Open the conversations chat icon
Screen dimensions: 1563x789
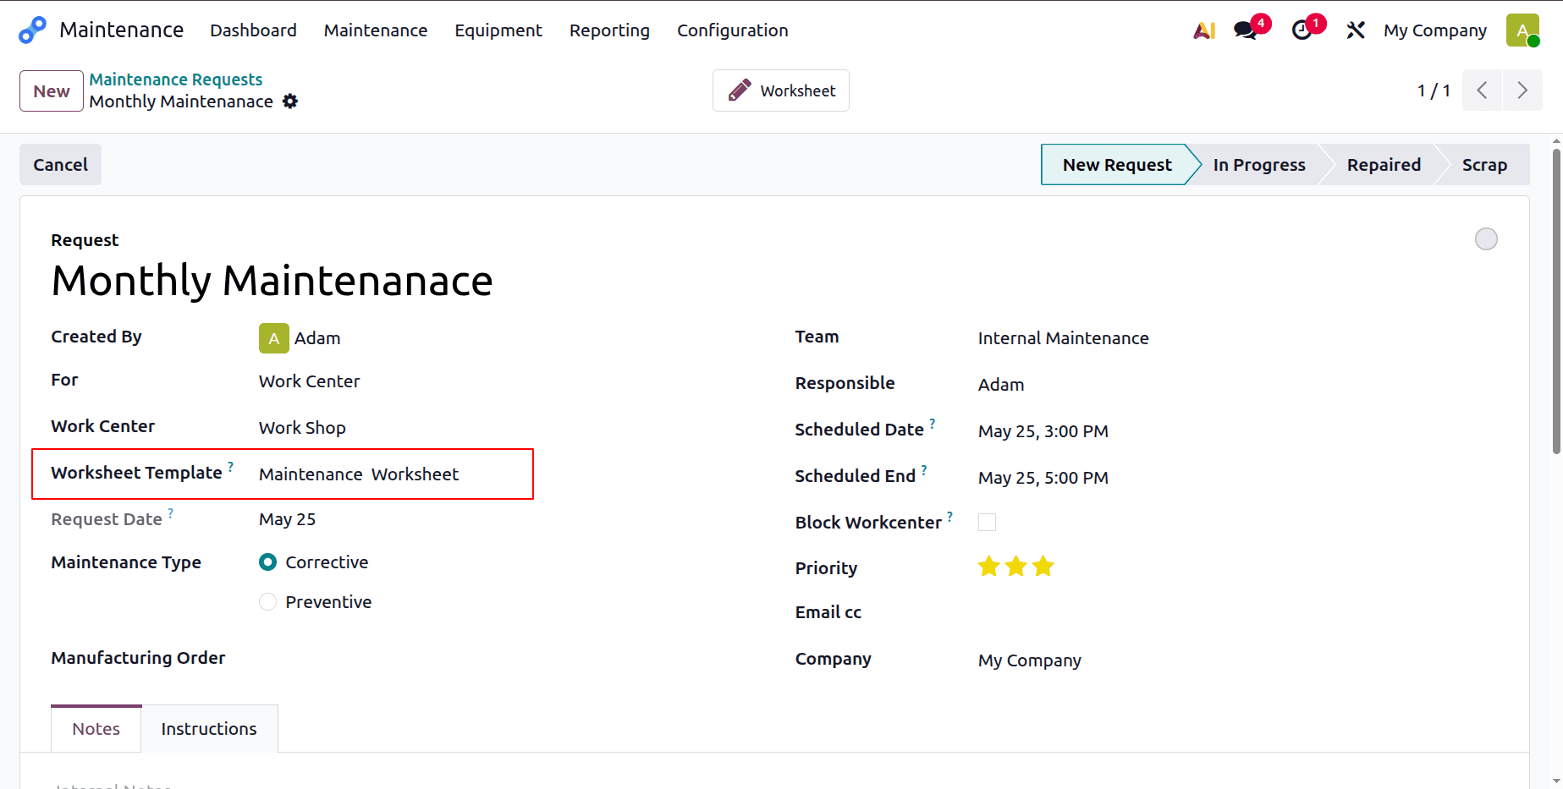(x=1246, y=30)
